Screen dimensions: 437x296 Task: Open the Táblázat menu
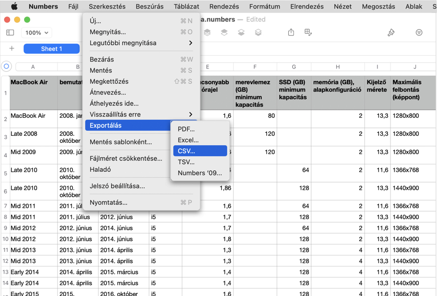[186, 6]
